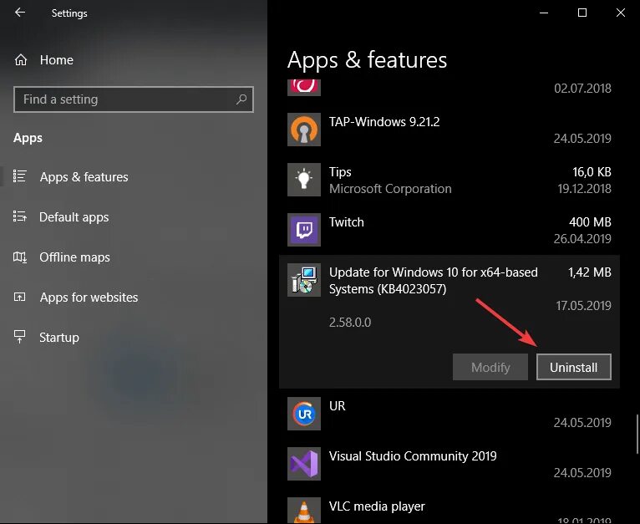Click the UR browser app icon

click(303, 414)
